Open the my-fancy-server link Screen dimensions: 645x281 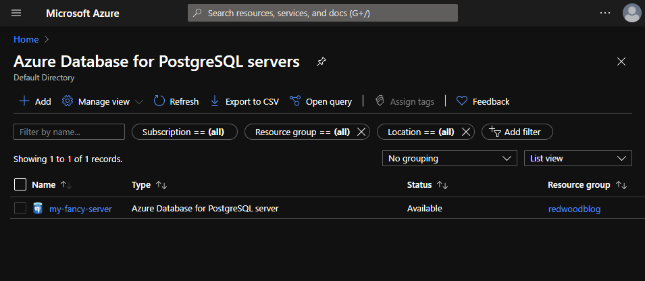point(80,209)
